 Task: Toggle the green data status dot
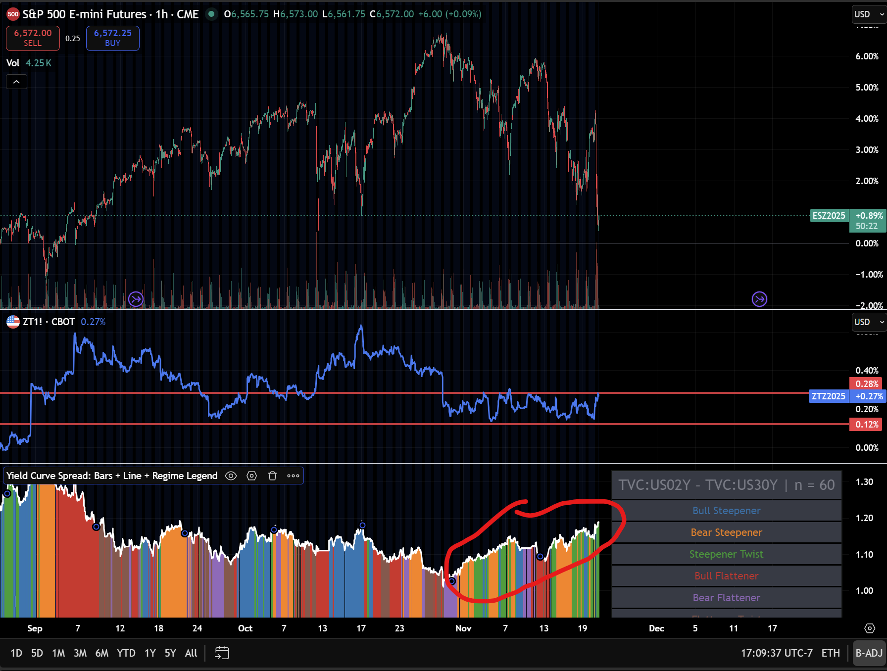coord(212,14)
